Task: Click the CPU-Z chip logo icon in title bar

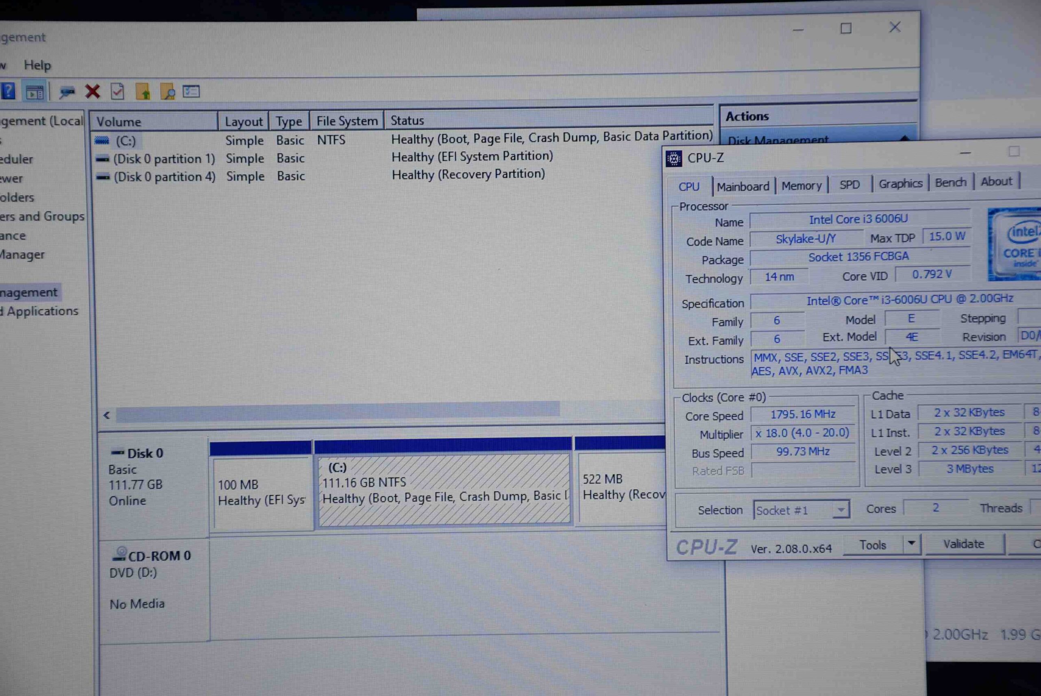Action: (x=673, y=159)
